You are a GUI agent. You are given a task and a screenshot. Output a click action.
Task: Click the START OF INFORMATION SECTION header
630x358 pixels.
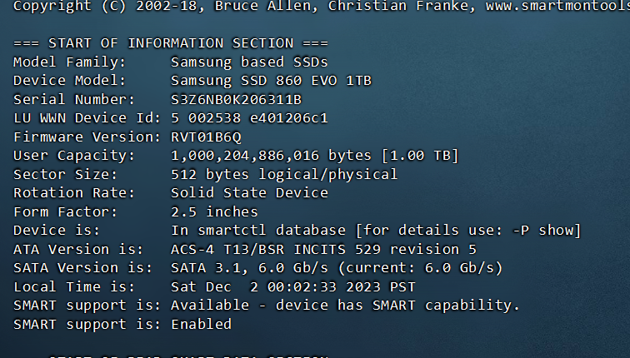(x=171, y=43)
